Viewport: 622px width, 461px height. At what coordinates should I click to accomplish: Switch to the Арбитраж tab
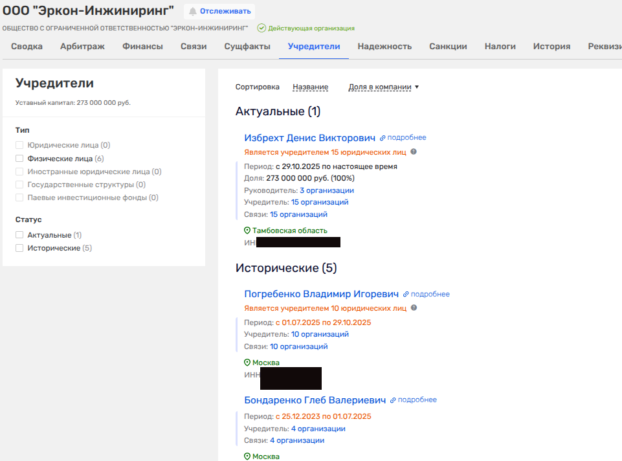click(x=82, y=47)
